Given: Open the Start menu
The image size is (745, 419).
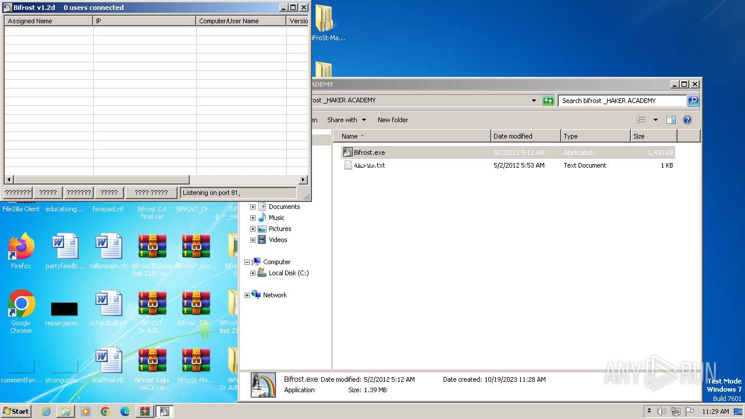Looking at the screenshot, I should tap(16, 411).
